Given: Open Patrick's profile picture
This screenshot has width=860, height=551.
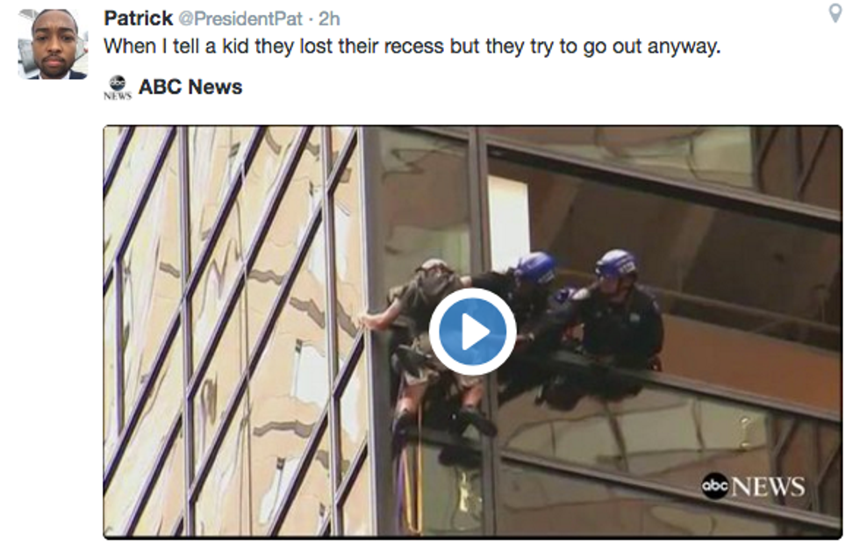Looking at the screenshot, I should coord(54,45).
